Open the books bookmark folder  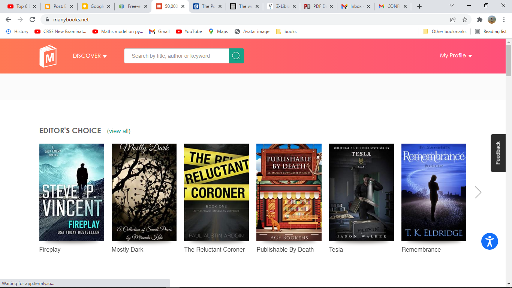(x=286, y=31)
